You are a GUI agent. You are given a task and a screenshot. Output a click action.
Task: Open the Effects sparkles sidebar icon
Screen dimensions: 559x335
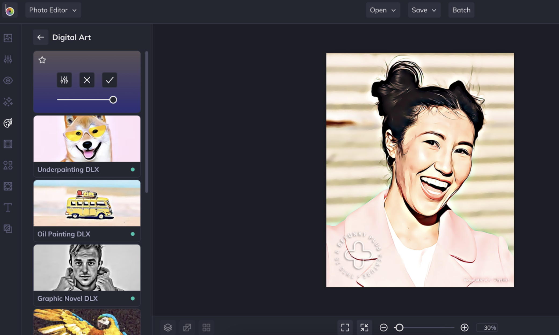pyautogui.click(x=8, y=101)
